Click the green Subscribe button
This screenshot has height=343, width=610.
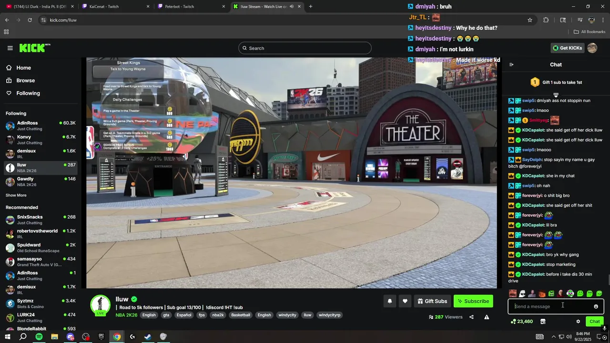click(473, 301)
